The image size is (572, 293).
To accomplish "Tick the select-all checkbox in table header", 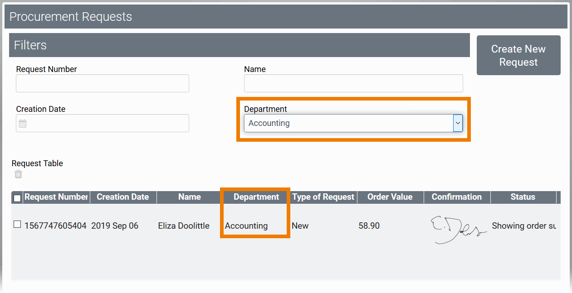I will coord(17,198).
